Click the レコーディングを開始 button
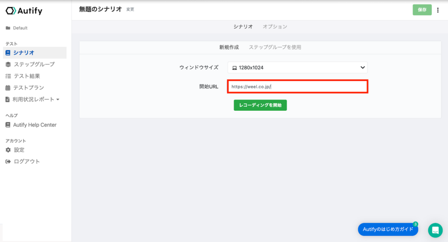The height and width of the screenshot is (242, 448). click(x=260, y=105)
